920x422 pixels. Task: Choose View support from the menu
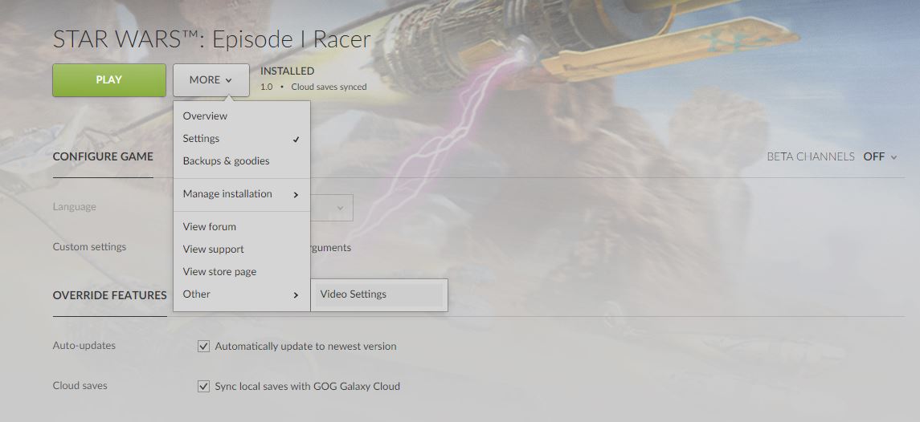242,249
